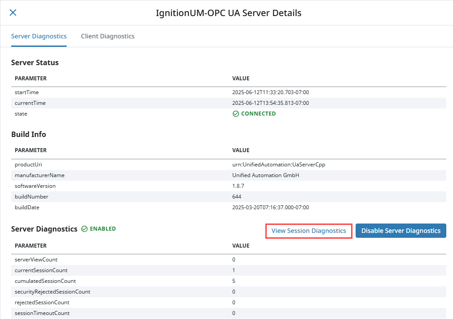The image size is (453, 319).
Task: Click the state parameter label
Action: 21,114
